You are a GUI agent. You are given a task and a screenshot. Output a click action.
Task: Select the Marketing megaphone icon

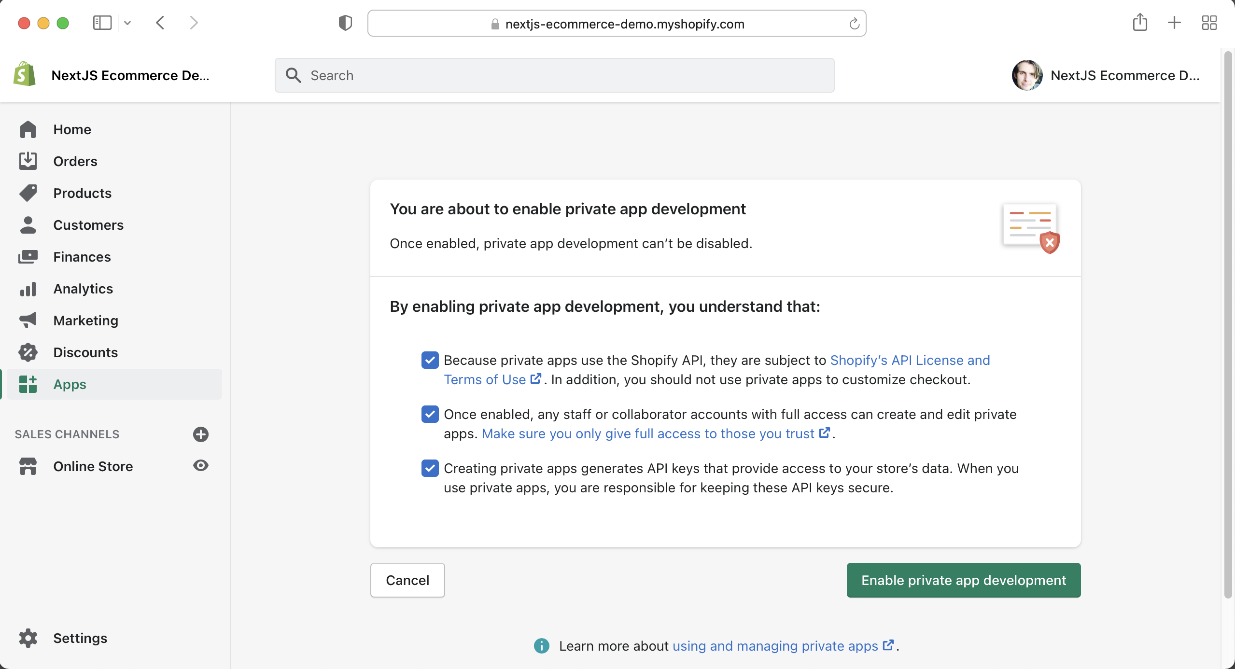click(28, 321)
